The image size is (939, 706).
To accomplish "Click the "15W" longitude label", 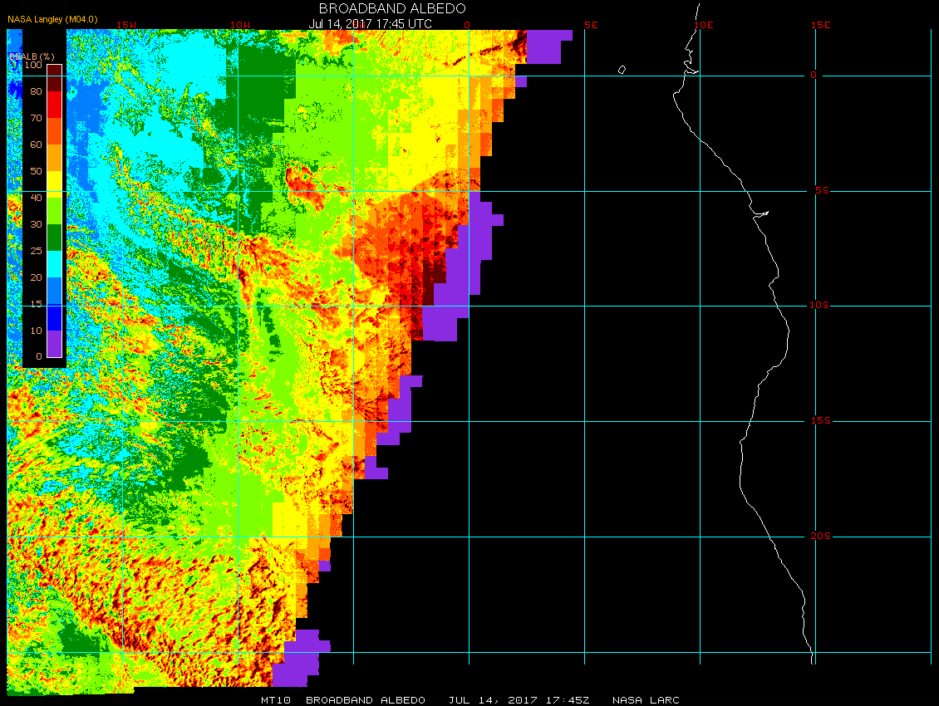I will 125,25.
